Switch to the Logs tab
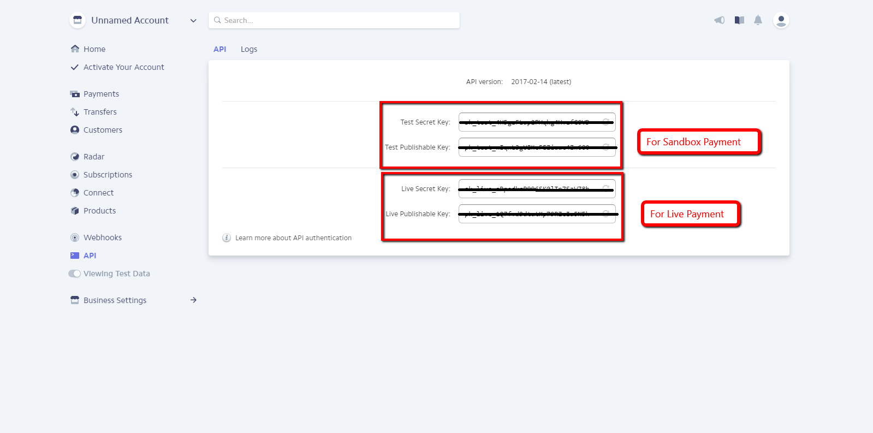The width and height of the screenshot is (873, 433). 249,49
